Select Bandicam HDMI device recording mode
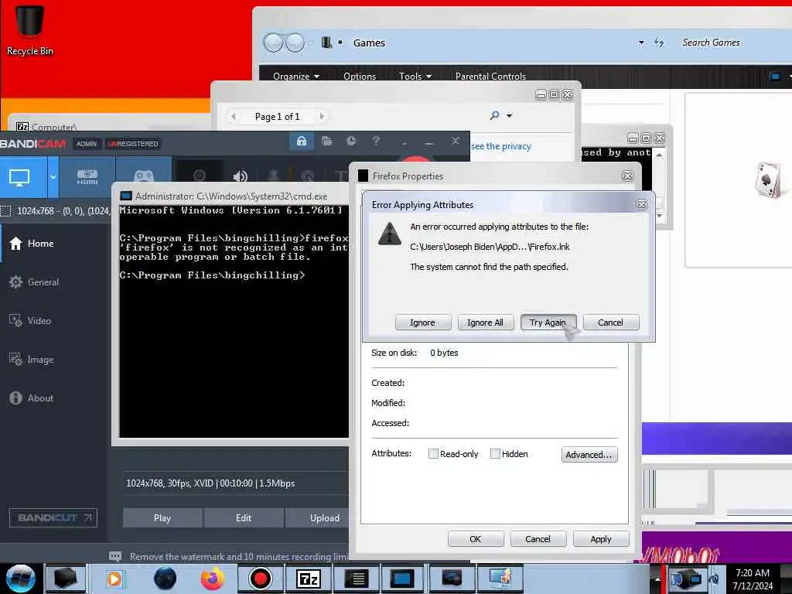 [87, 177]
